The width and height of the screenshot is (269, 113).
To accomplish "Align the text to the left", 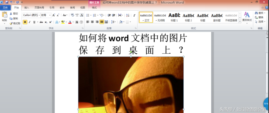I will pyautogui.click(x=88, y=22).
